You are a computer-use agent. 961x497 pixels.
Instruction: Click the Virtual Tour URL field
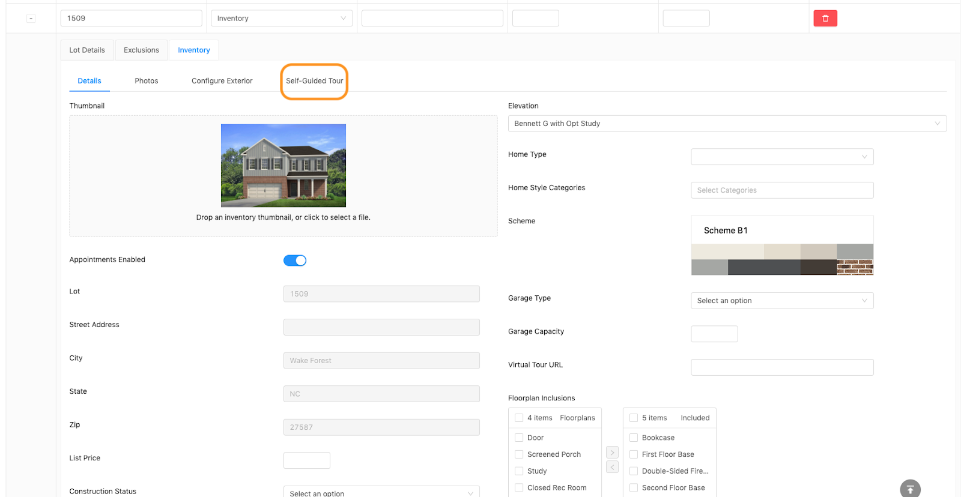(x=782, y=367)
